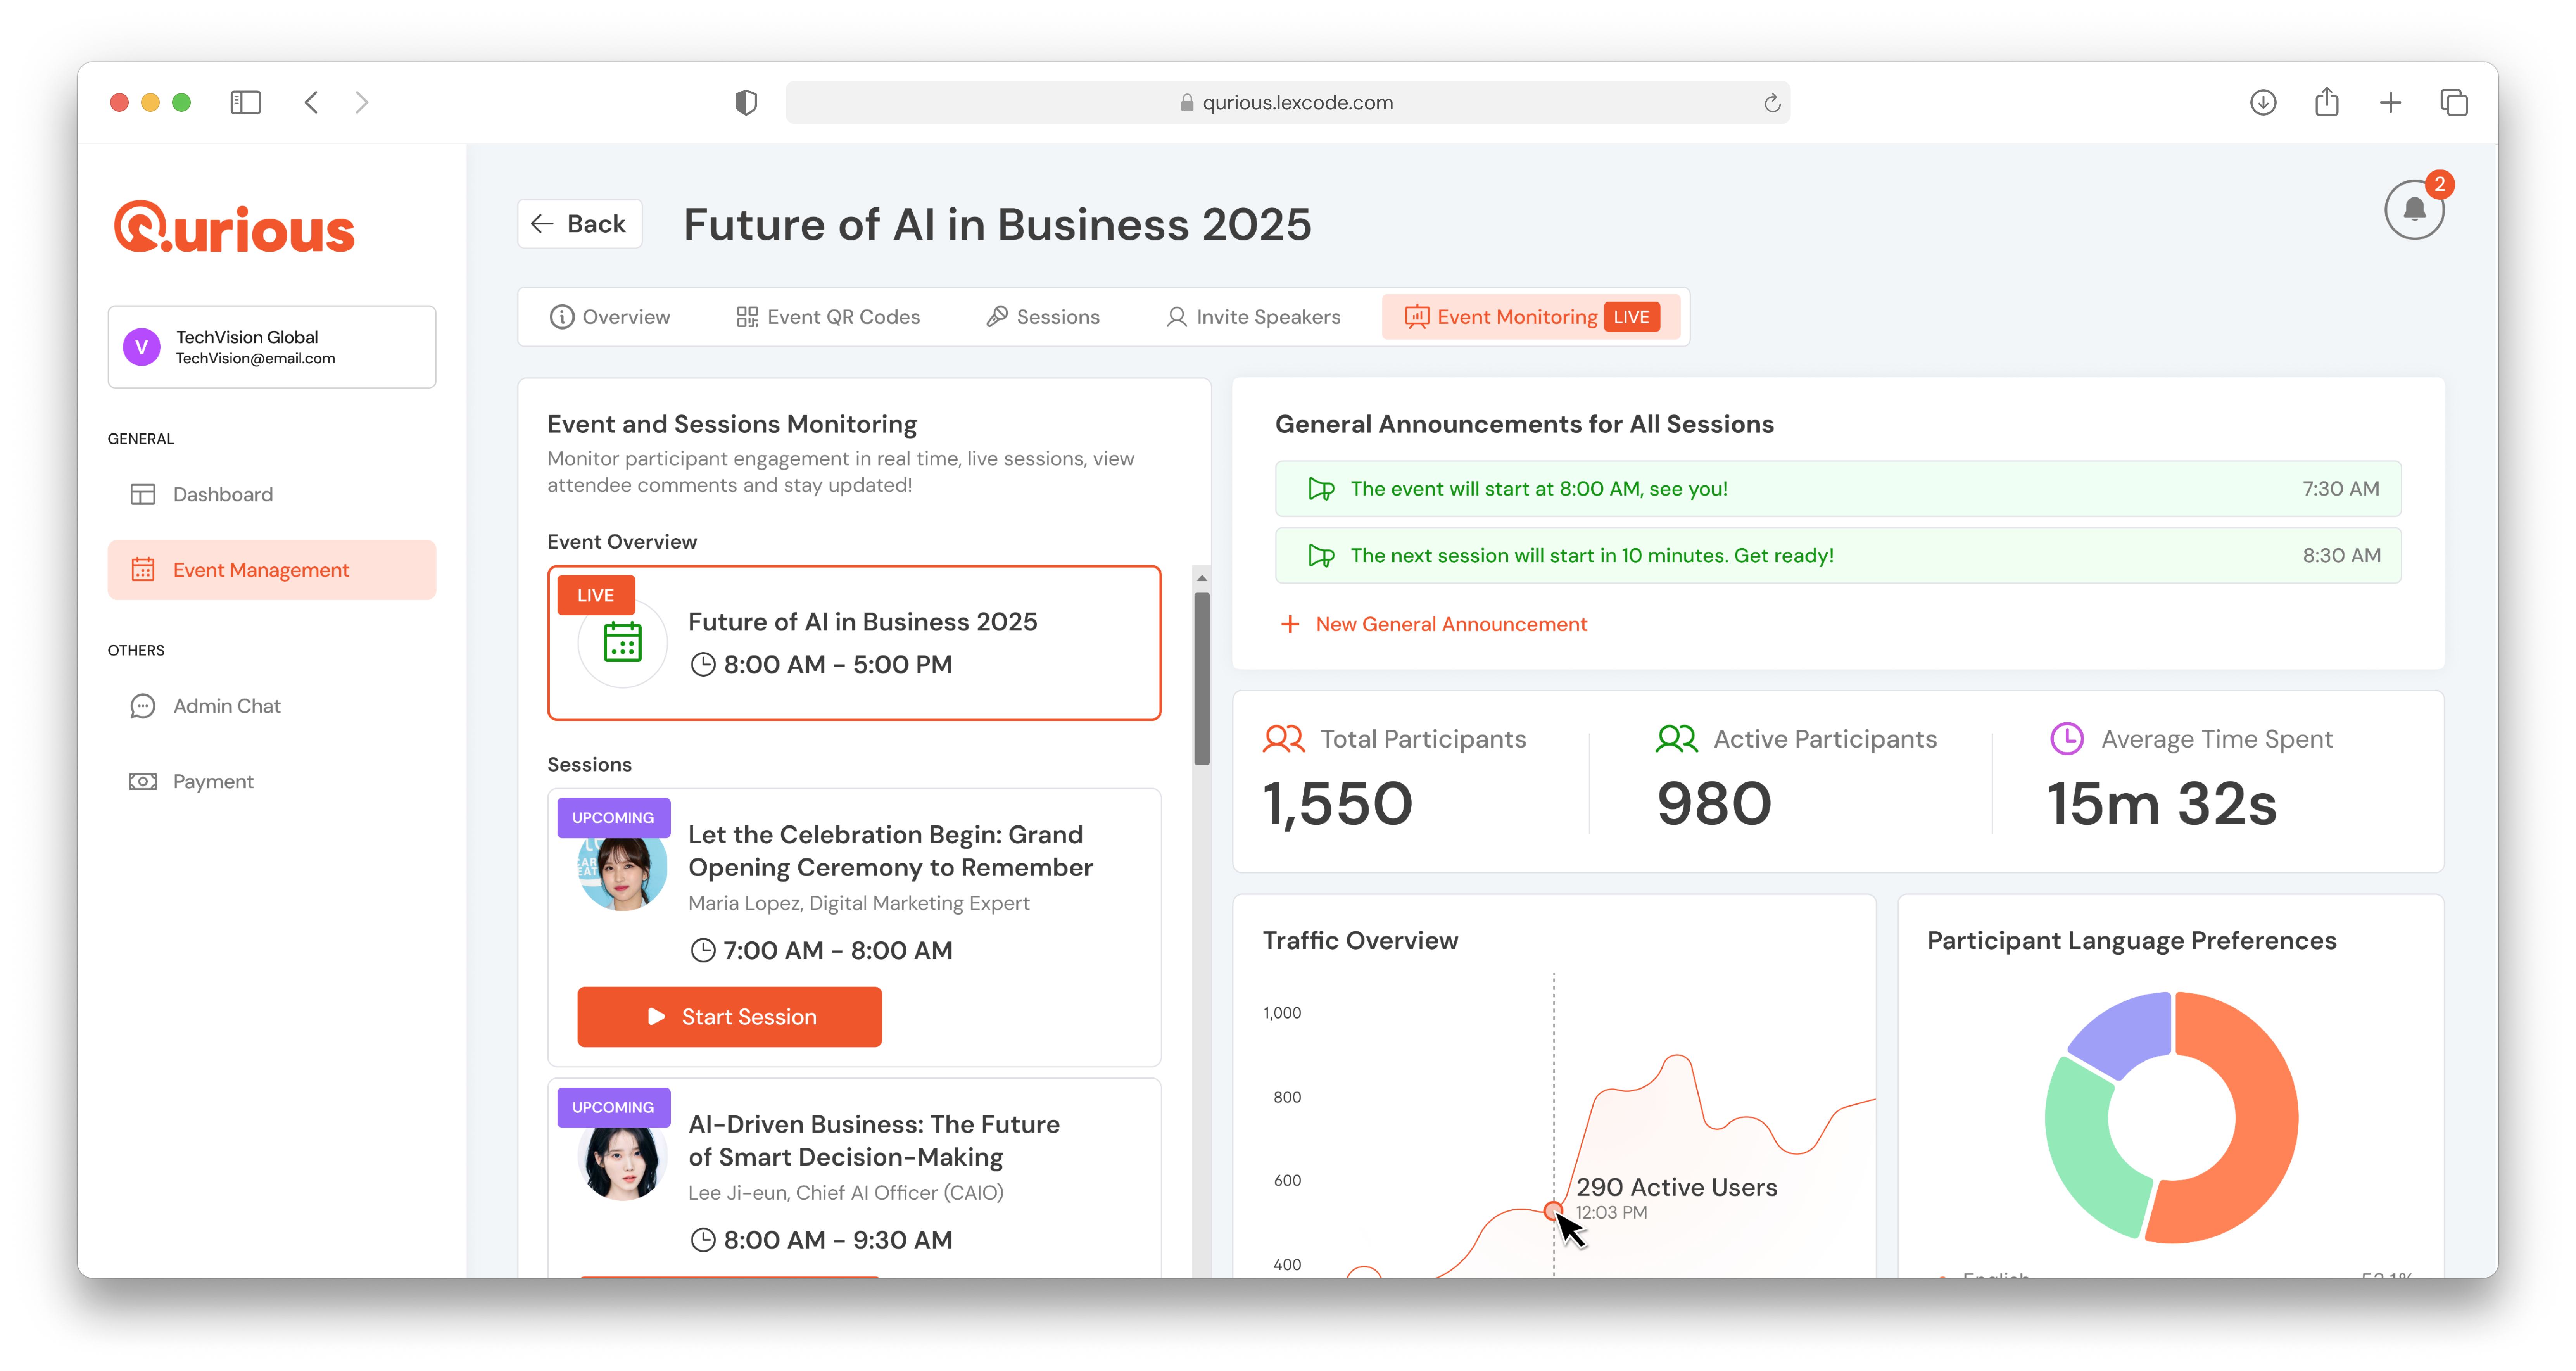Open the 8:00 AM start announcement
The width and height of the screenshot is (2576, 1371).
click(1838, 489)
